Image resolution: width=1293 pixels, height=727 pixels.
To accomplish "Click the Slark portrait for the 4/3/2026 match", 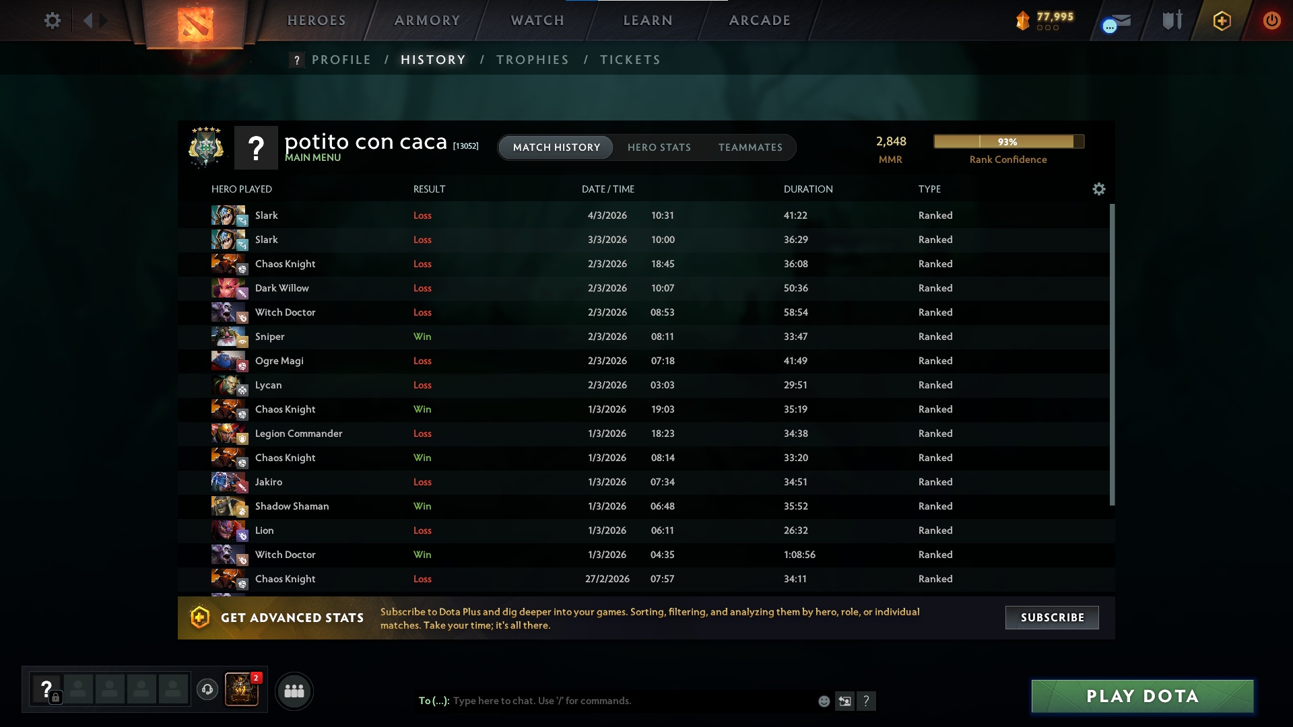I will tap(228, 215).
